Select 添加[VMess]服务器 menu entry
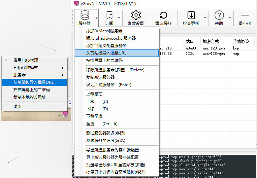 coord(117,31)
